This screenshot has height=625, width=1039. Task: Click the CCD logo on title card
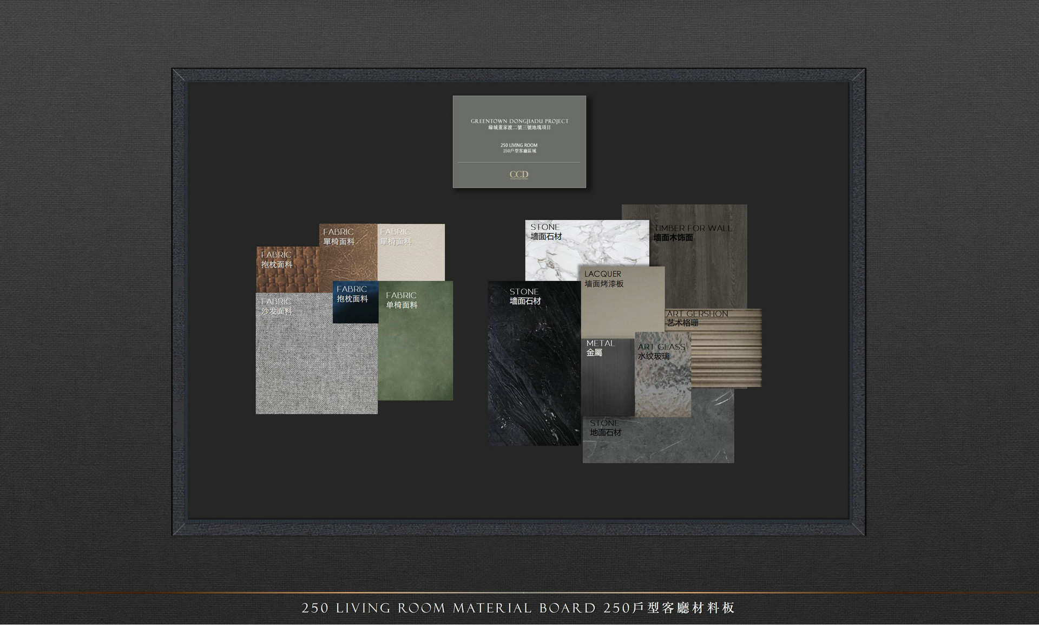click(x=519, y=174)
